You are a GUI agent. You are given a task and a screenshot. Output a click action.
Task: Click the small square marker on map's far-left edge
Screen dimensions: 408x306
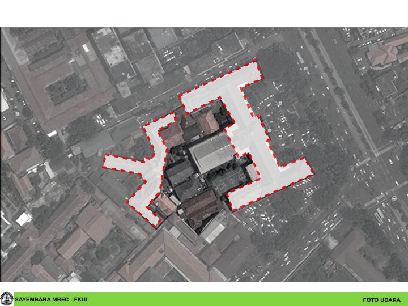[x=17, y=114]
